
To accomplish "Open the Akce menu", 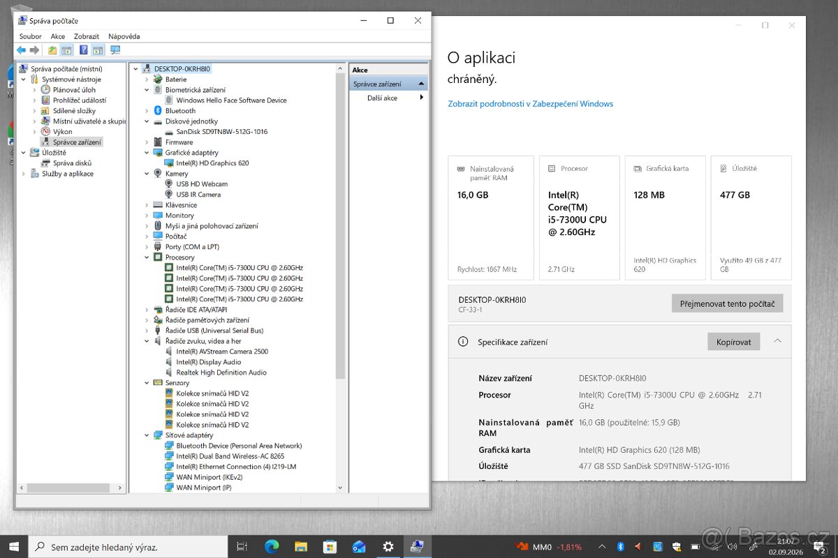I will point(58,36).
